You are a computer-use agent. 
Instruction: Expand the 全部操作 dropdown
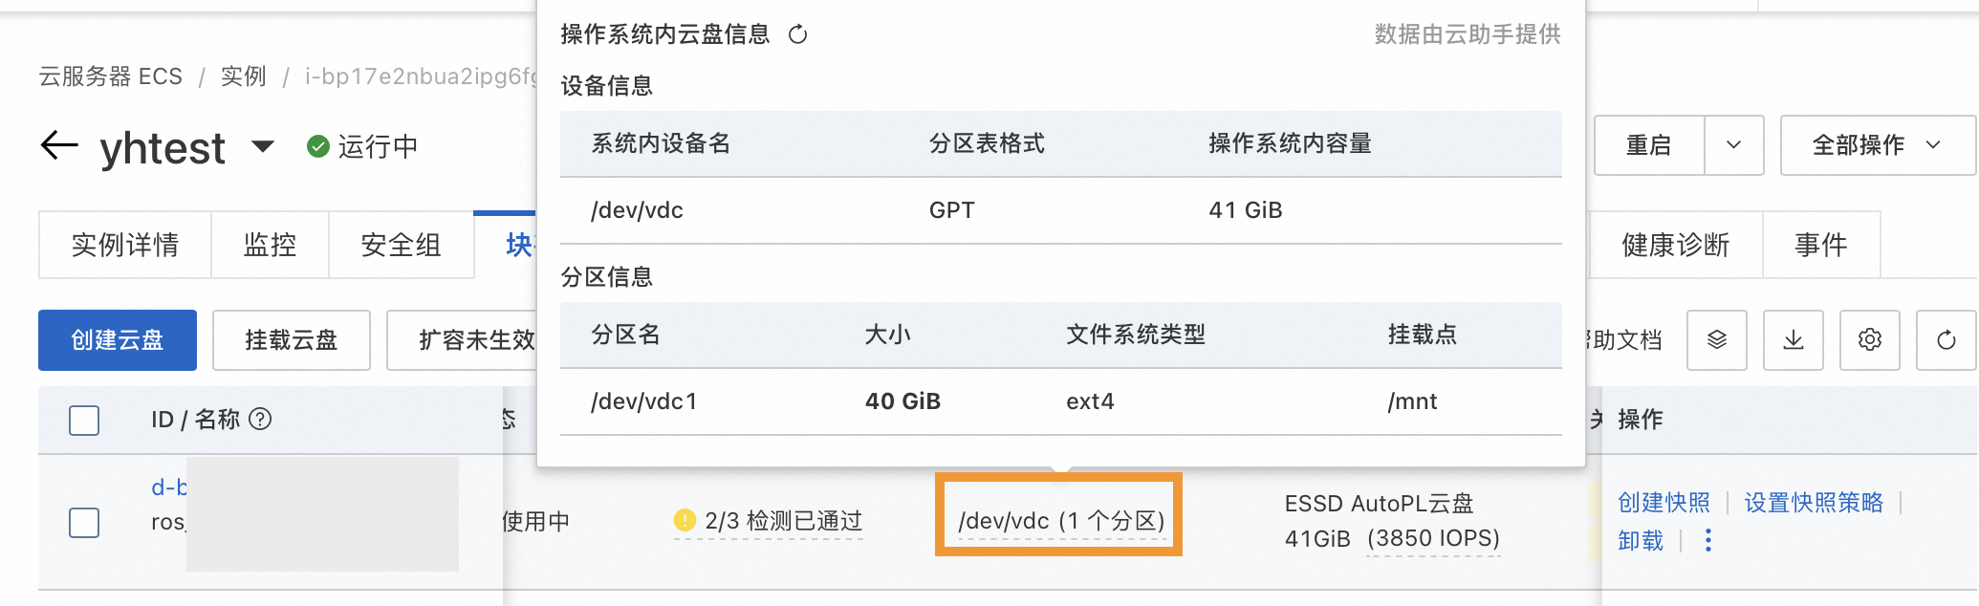pos(1878,145)
